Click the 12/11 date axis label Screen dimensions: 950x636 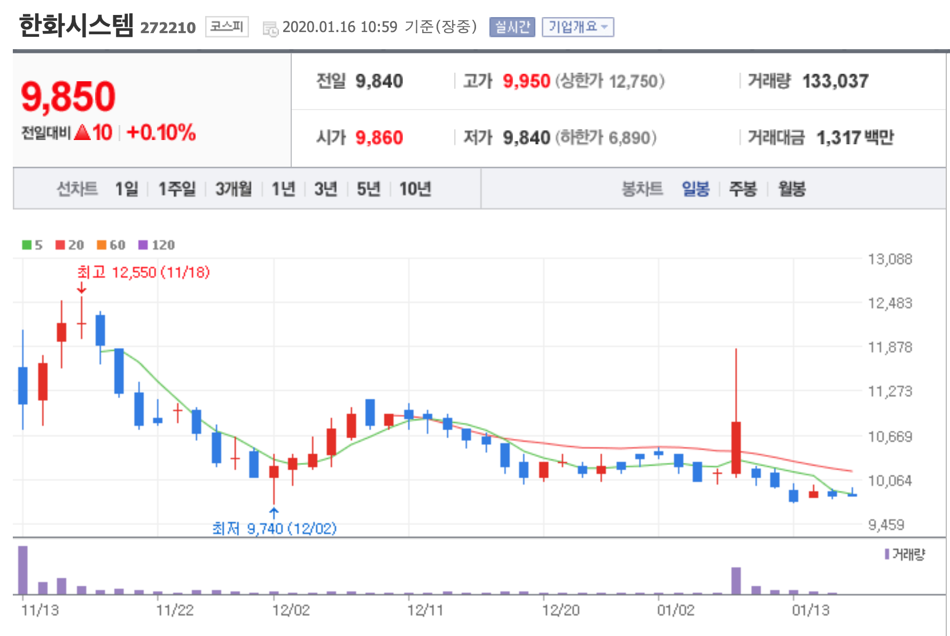425,610
